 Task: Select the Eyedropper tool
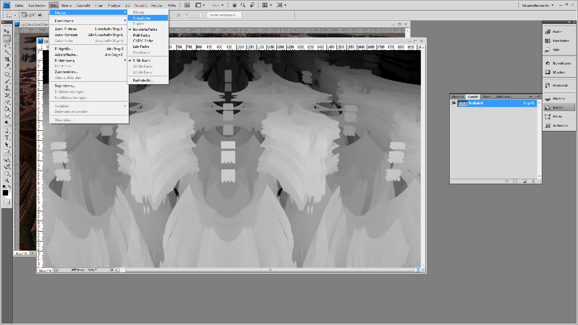(x=7, y=67)
